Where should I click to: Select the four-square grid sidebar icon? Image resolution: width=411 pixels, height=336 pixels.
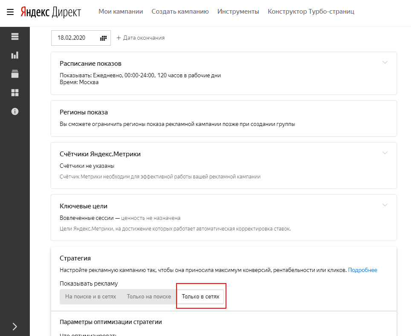[x=15, y=93]
